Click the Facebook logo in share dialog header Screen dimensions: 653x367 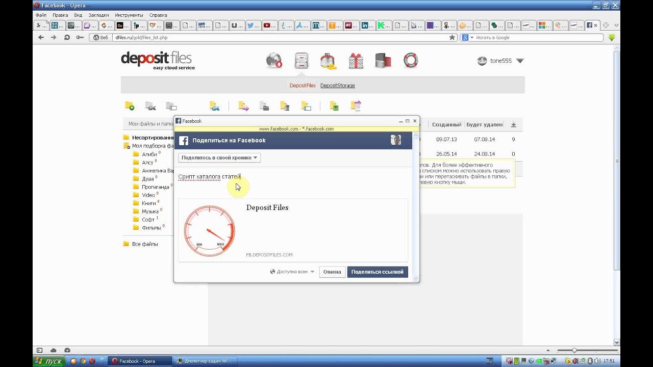point(184,141)
